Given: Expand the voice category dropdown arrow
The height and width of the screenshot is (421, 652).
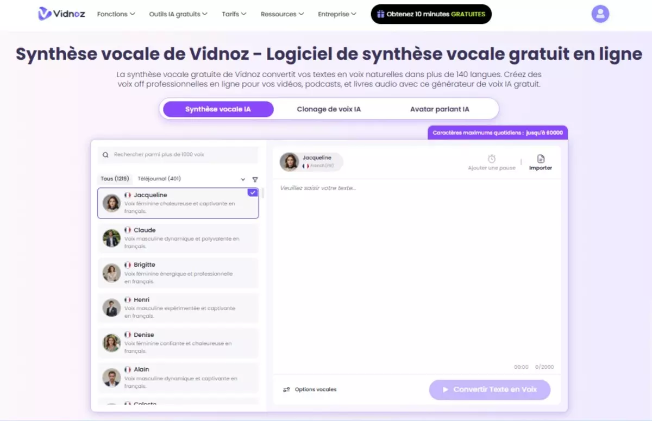Looking at the screenshot, I should point(243,179).
